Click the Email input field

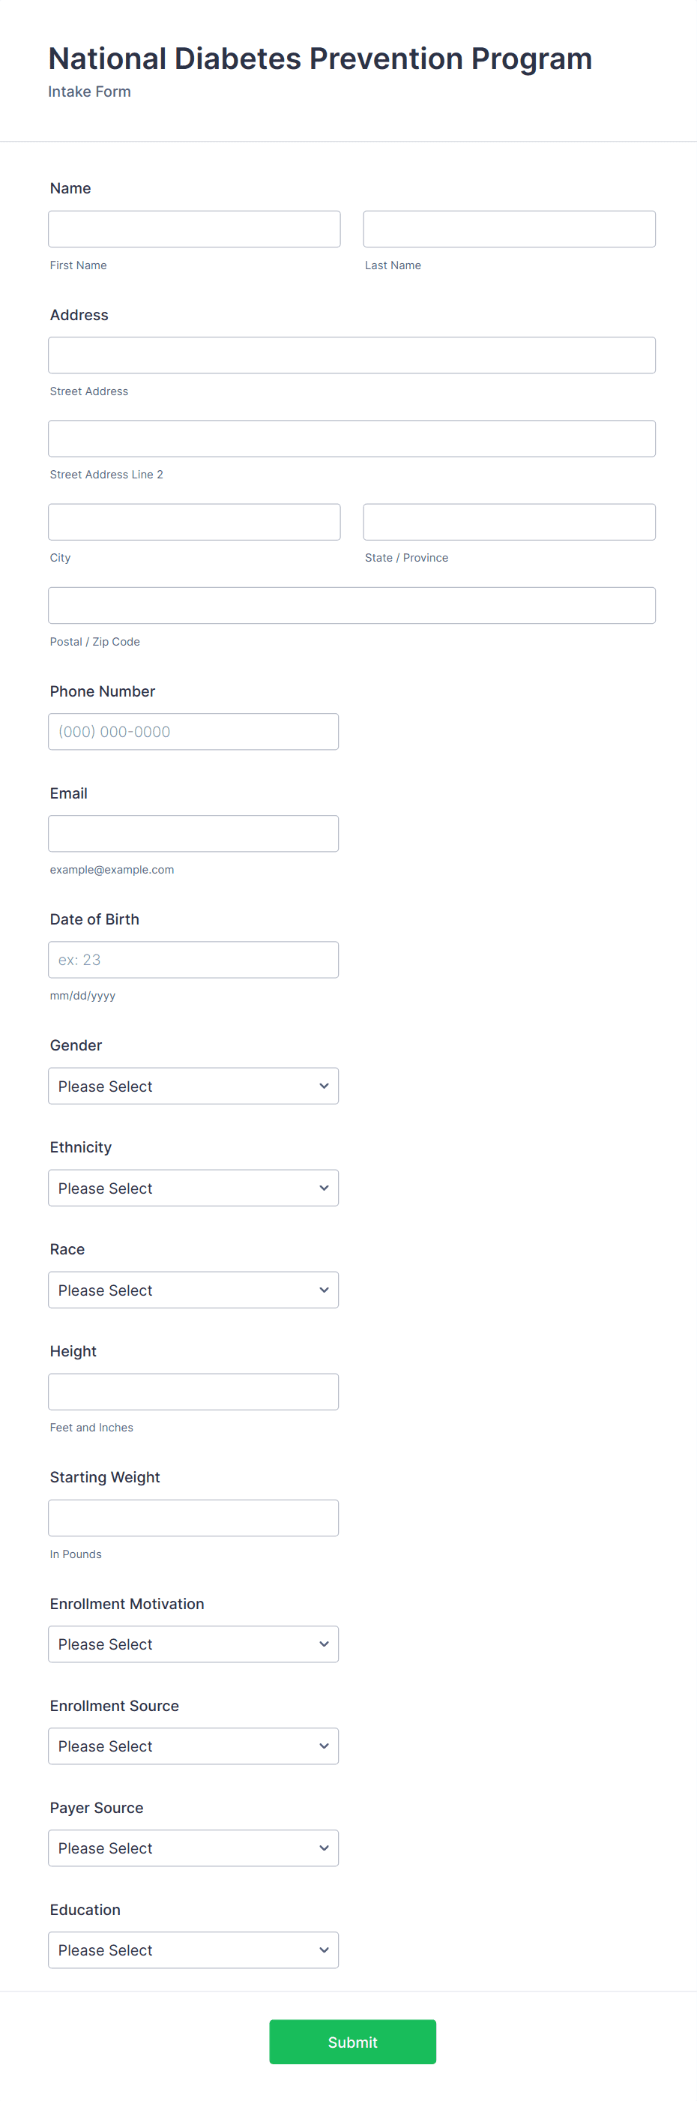(193, 833)
